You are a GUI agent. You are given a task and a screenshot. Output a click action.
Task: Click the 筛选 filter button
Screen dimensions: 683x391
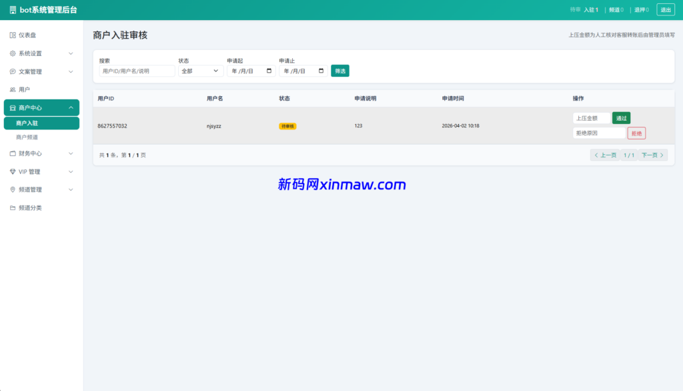click(x=339, y=70)
